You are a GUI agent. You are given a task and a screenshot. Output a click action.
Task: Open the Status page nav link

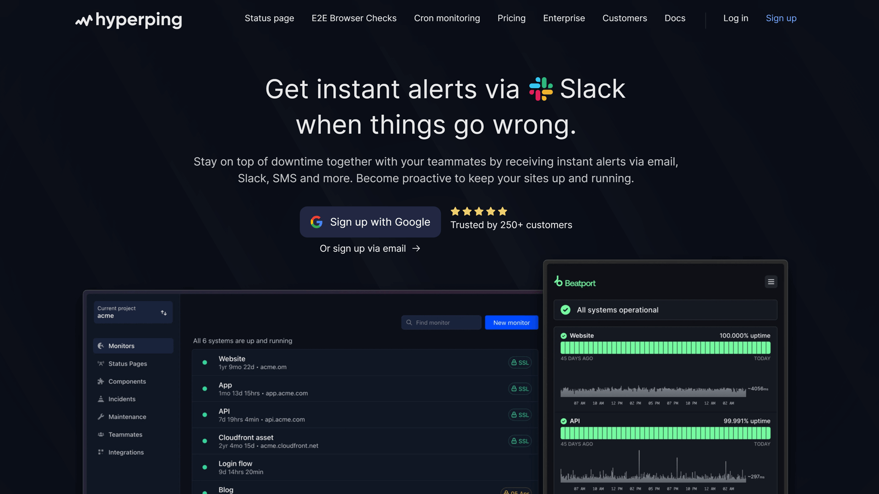[269, 18]
